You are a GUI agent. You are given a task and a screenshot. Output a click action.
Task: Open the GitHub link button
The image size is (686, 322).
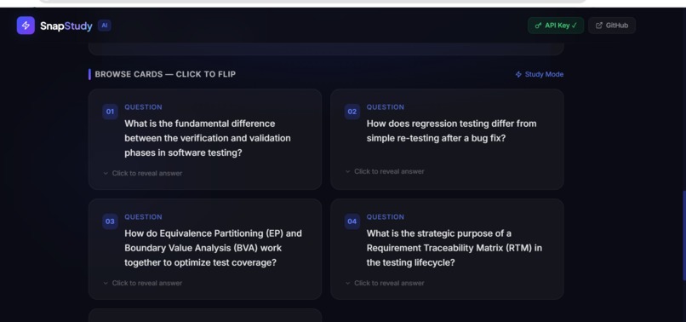point(612,26)
